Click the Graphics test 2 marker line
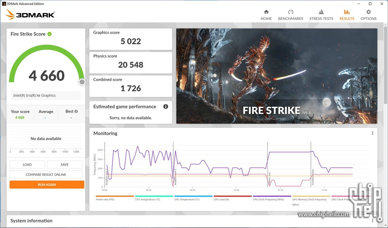This screenshot has width=388, height=228. tap(173, 164)
